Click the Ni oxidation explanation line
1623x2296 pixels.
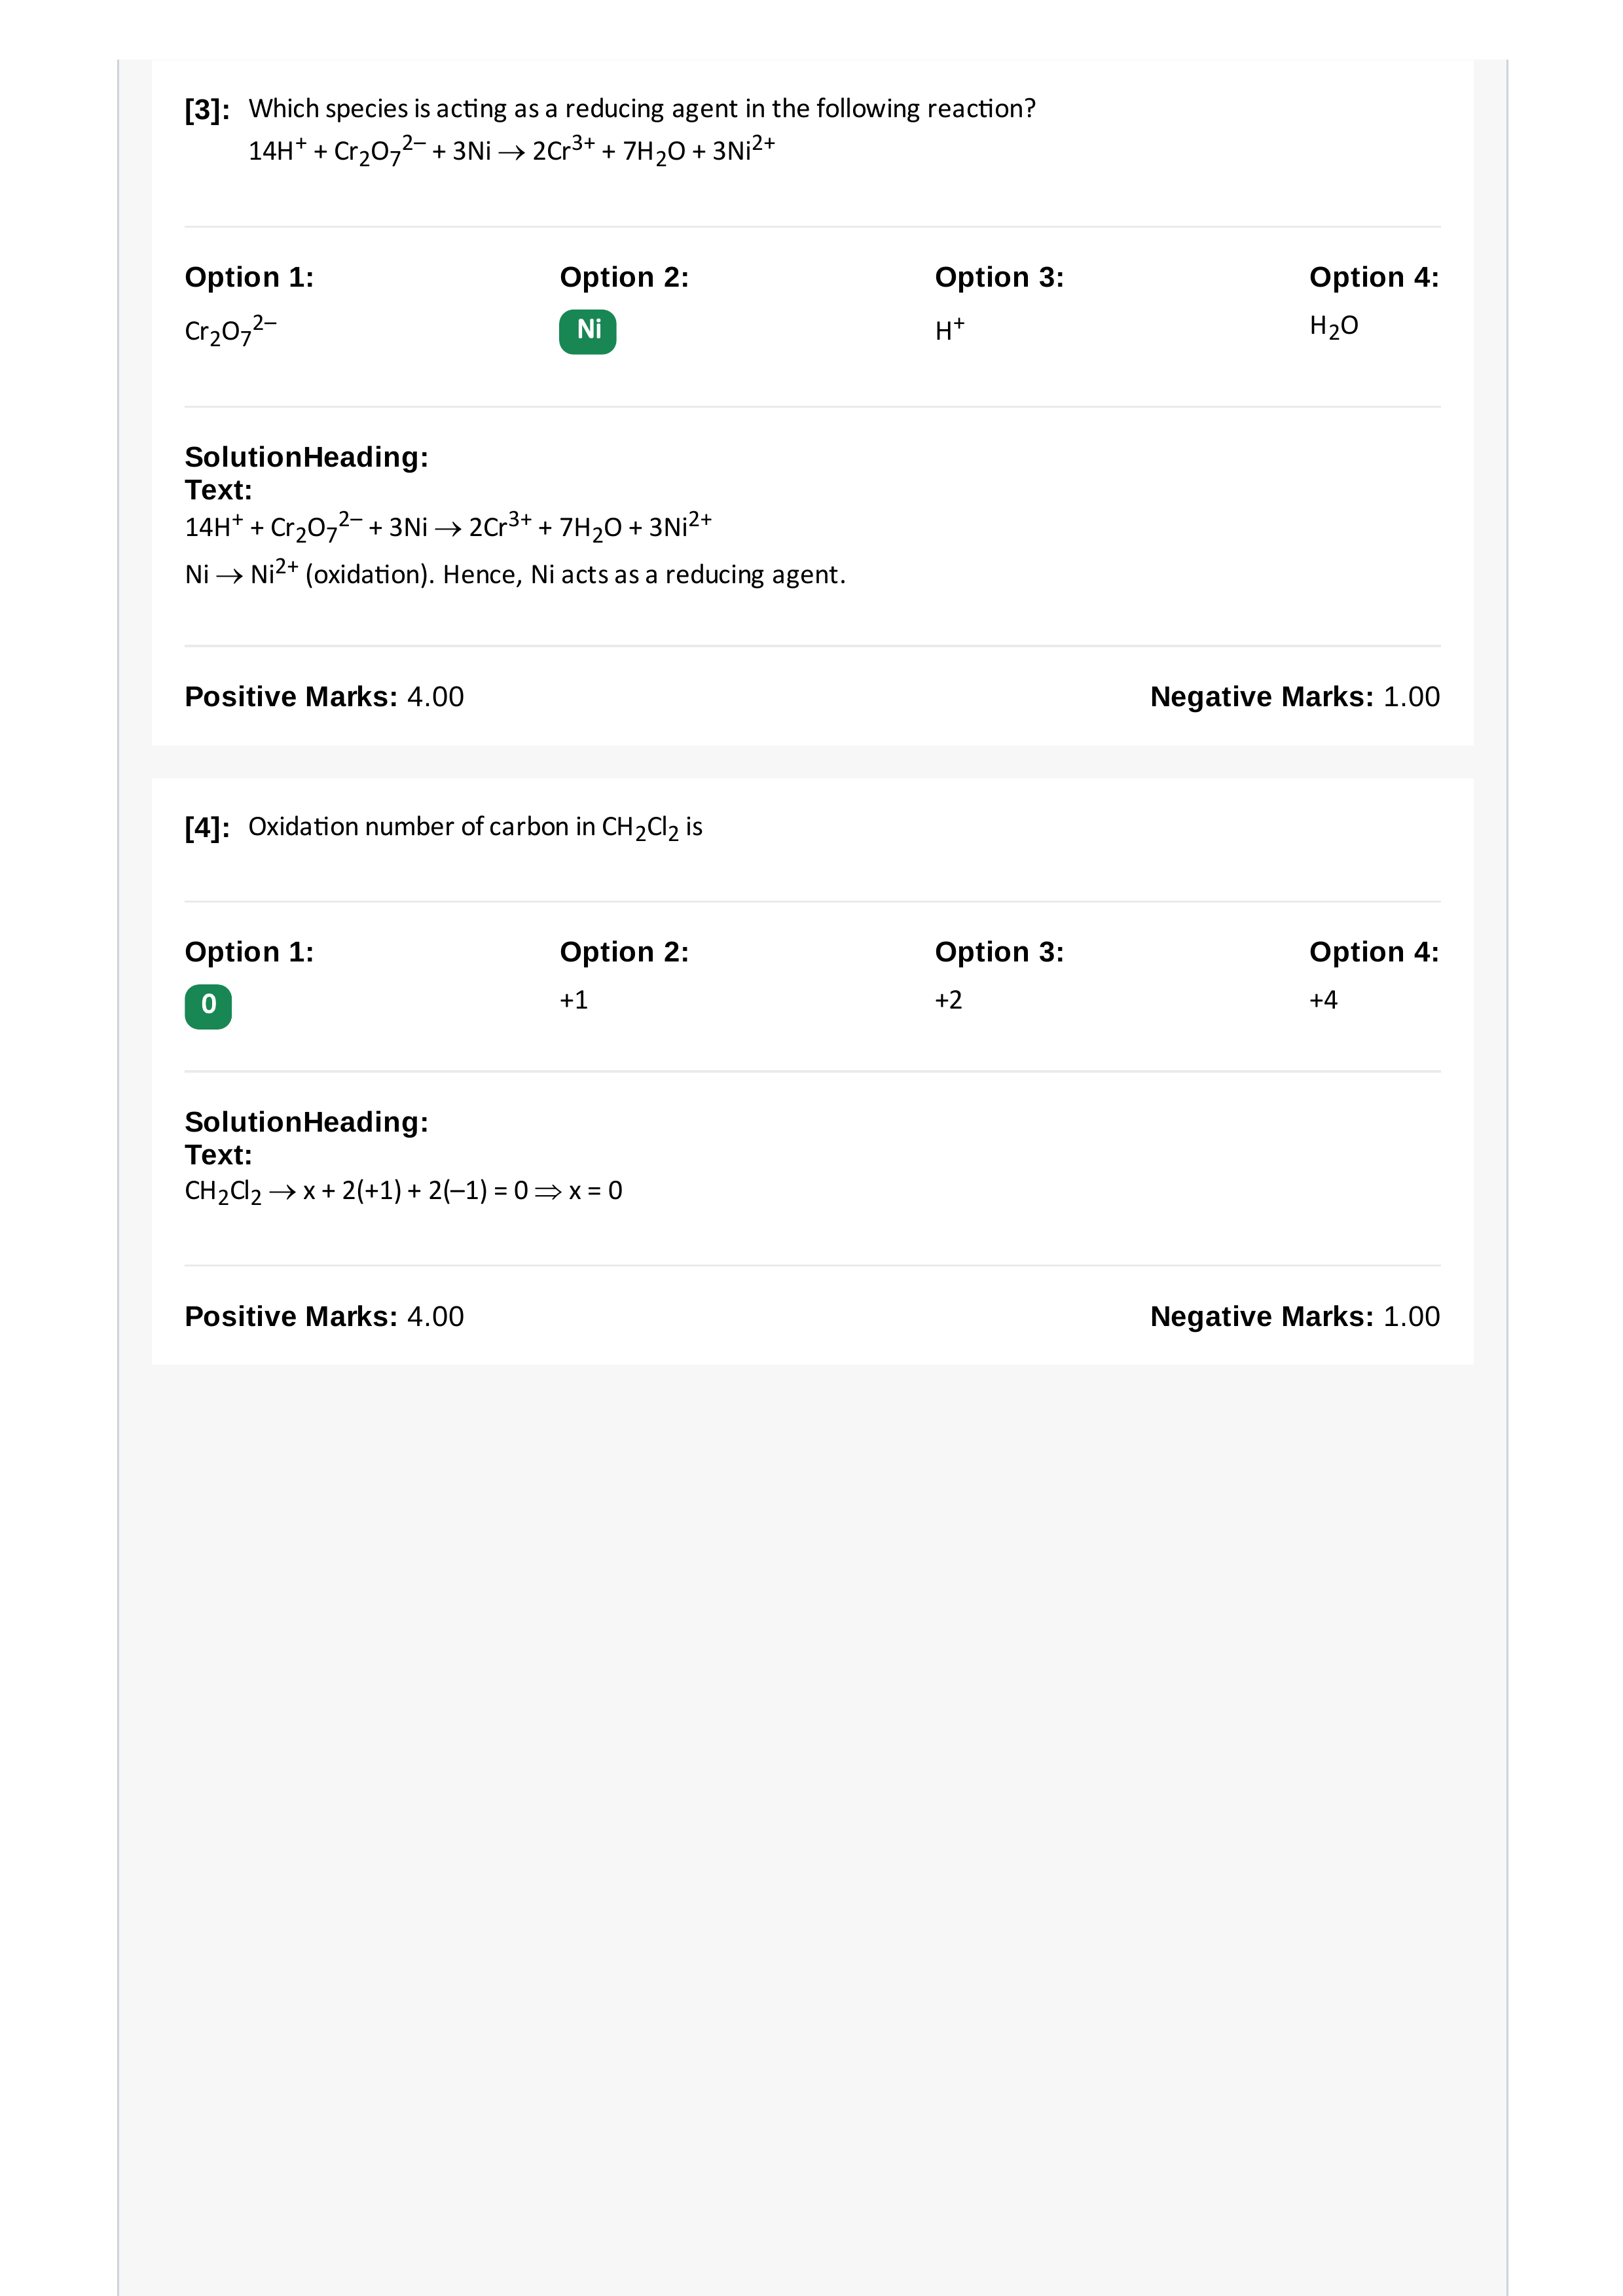click(515, 573)
